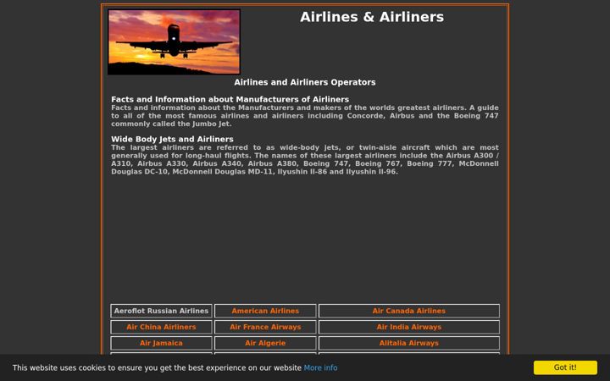Click the Airlines and Airliners Operators heading
This screenshot has height=381, width=610.
point(305,82)
